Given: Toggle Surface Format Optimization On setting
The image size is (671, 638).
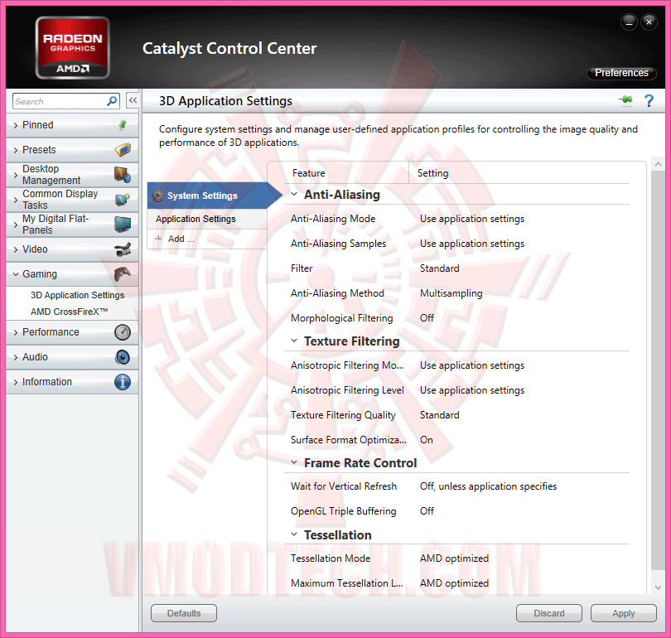Looking at the screenshot, I should click(427, 440).
